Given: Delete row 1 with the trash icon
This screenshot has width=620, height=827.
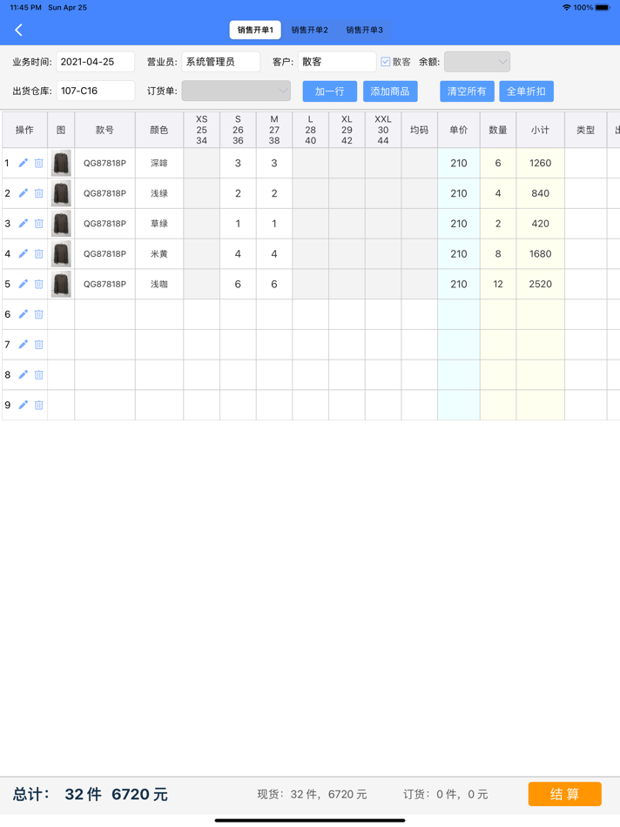Looking at the screenshot, I should click(x=38, y=163).
